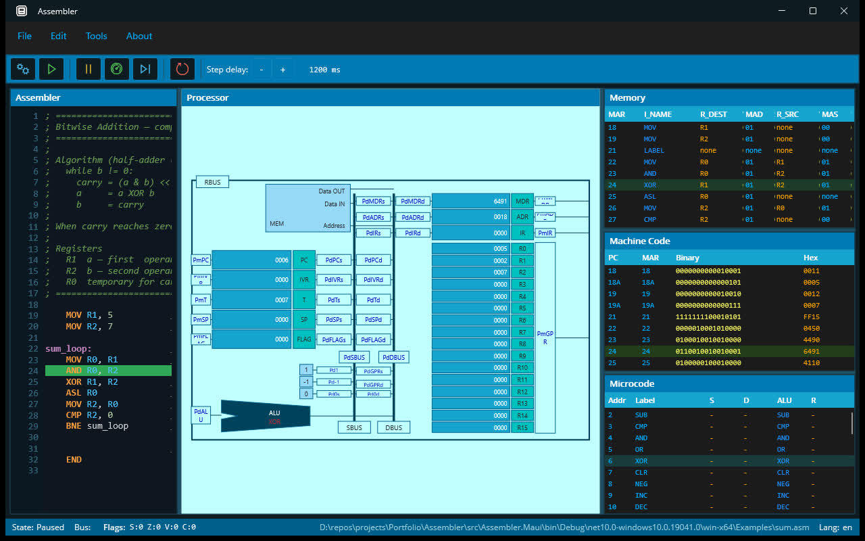Select the ASL row at MAR 25 in Memory

729,196
